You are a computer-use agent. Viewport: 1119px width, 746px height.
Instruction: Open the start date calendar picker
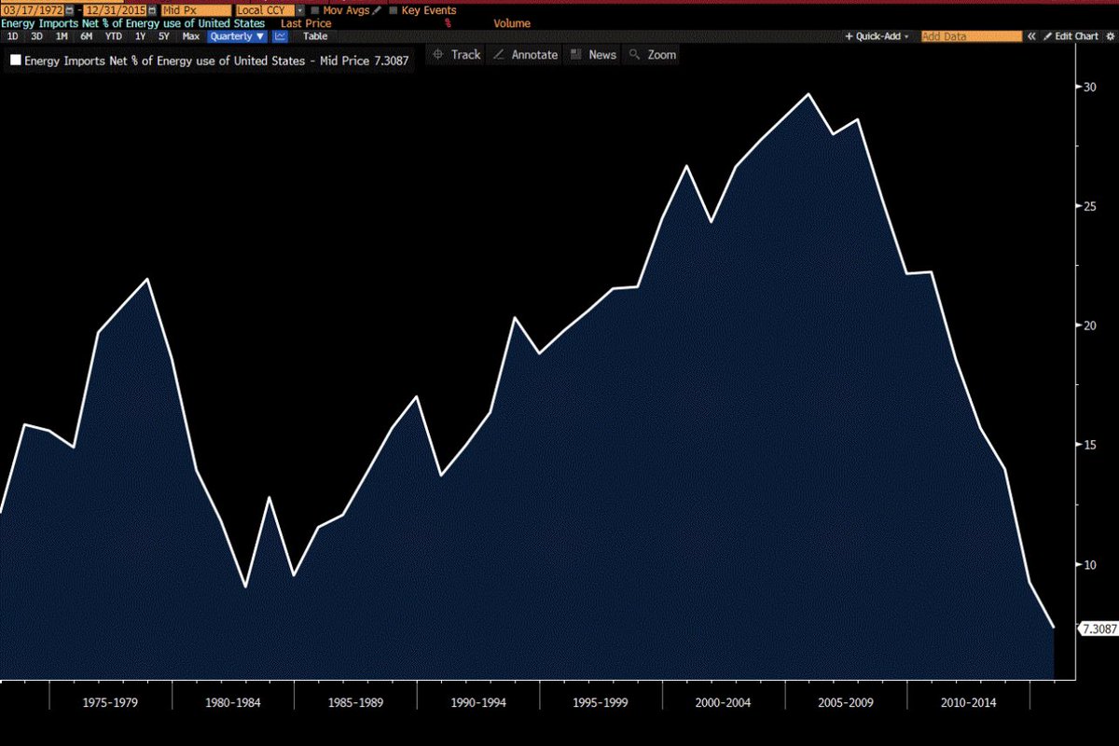pos(70,10)
